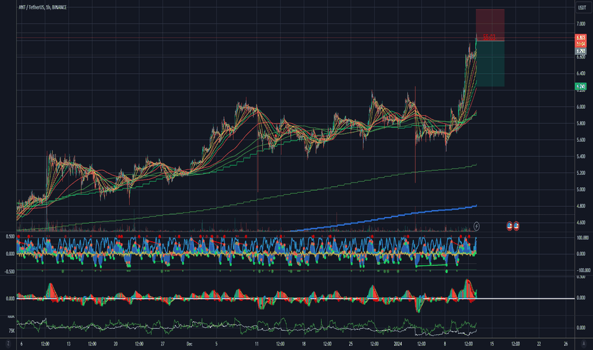Open the USDT currency selector
This screenshot has width=593, height=350.
tap(582, 8)
